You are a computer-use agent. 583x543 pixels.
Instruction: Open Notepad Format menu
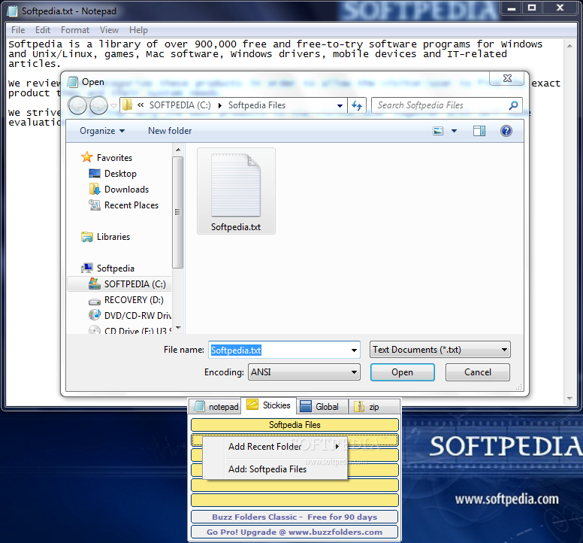click(75, 30)
